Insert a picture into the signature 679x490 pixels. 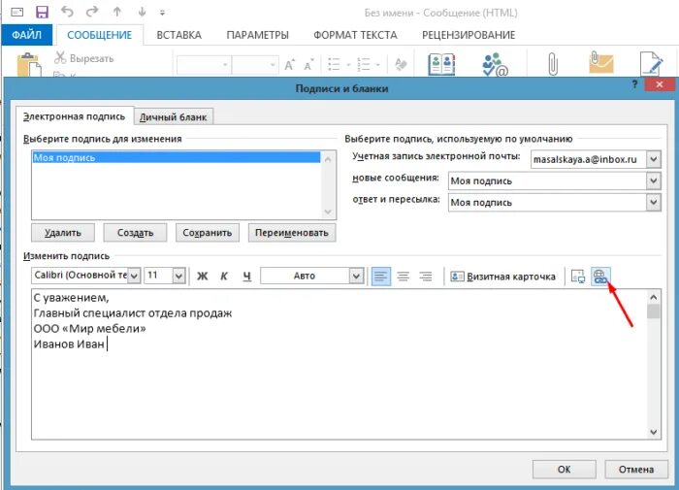[578, 276]
